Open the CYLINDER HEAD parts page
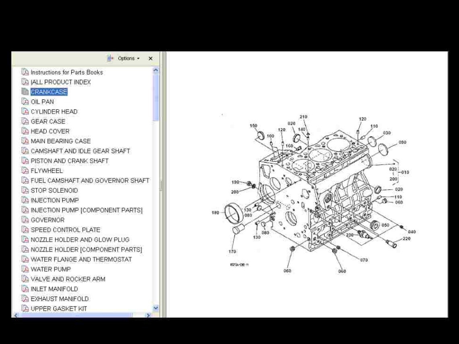 pos(54,111)
